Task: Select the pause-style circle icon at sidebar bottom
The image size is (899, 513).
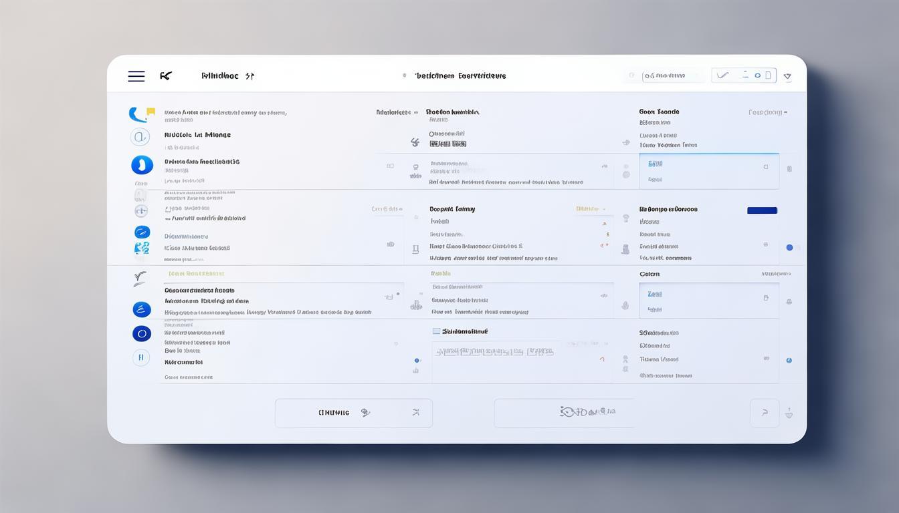Action: click(141, 357)
